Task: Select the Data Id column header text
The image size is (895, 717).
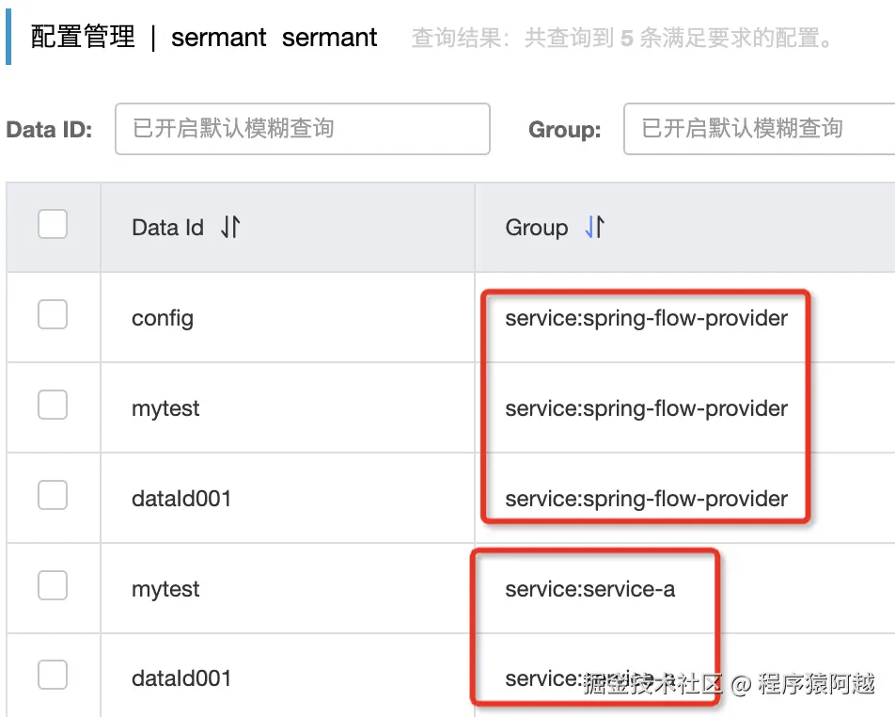Action: click(168, 228)
